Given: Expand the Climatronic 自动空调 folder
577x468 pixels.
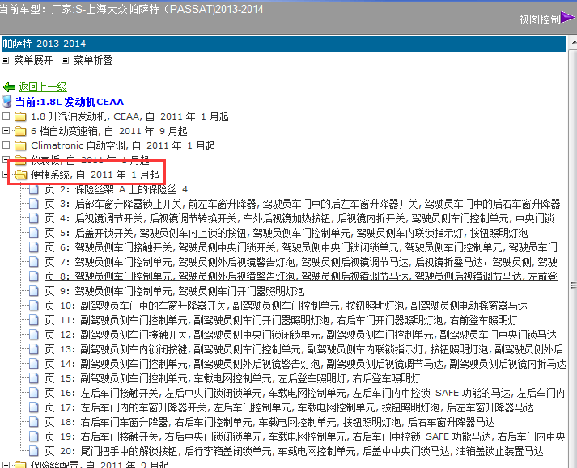Looking at the screenshot, I should (x=6, y=145).
